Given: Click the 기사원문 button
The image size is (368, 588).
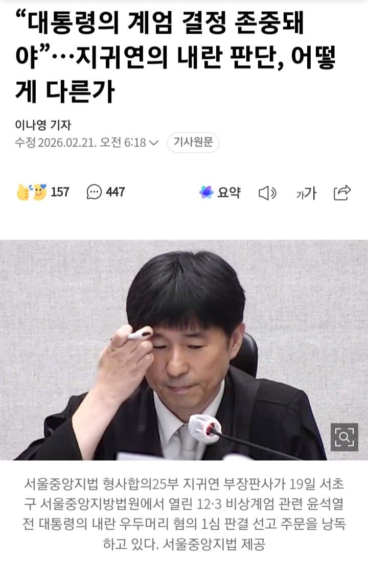Looking at the screenshot, I should 193,143.
